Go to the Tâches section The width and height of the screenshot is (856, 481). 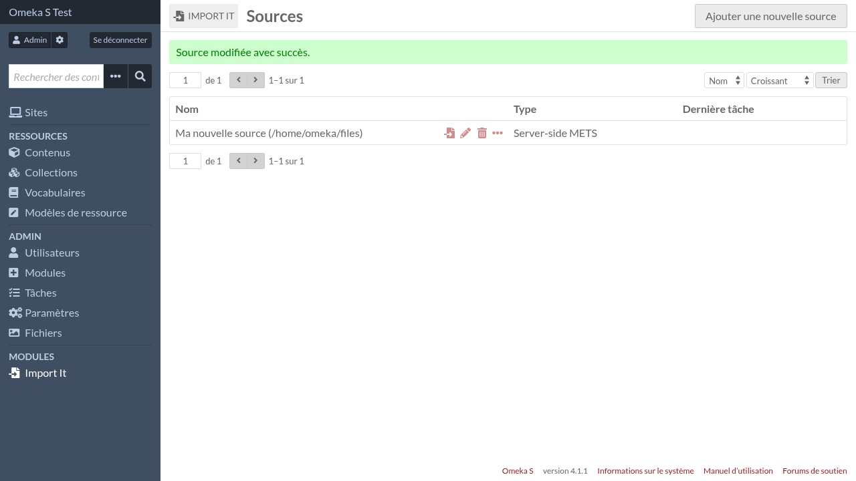(40, 293)
